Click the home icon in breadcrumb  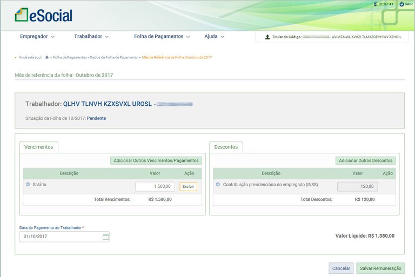point(47,57)
